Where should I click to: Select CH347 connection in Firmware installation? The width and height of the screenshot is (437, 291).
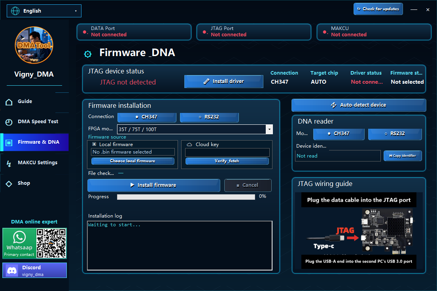(147, 117)
